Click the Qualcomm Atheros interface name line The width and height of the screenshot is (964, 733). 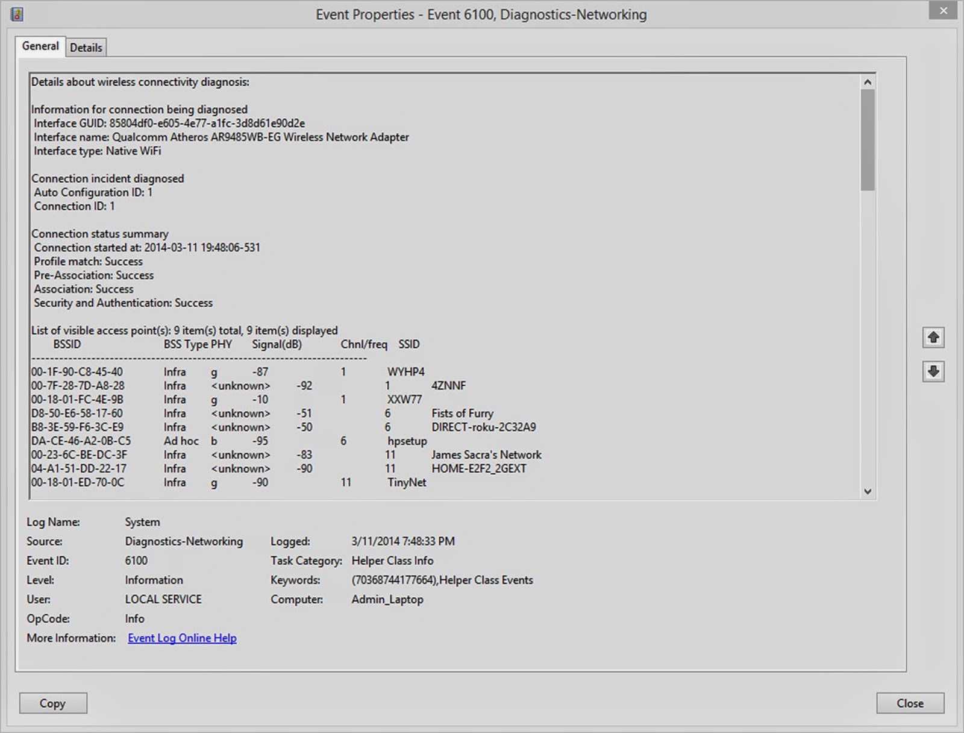[221, 137]
